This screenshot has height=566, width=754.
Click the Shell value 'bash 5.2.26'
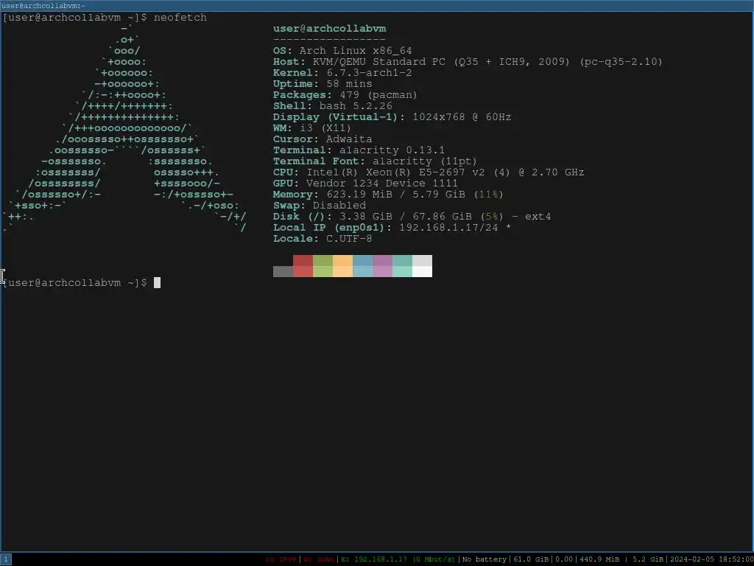pyautogui.click(x=356, y=106)
